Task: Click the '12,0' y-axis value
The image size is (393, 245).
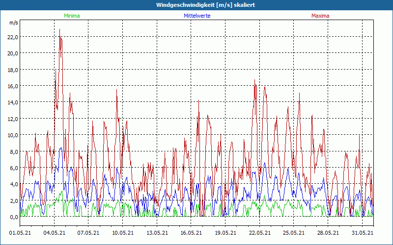Action: pos(13,119)
